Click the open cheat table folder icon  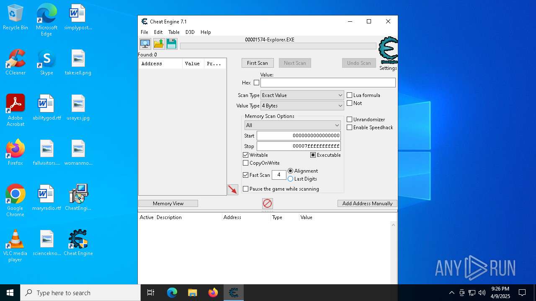tap(159, 43)
